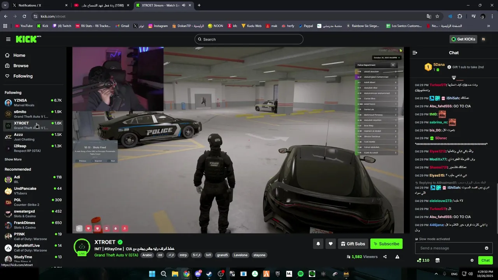This screenshot has width=498, height=280.
Task: Open the Grand Theft Auto V (GTA) category link
Action: point(116,255)
